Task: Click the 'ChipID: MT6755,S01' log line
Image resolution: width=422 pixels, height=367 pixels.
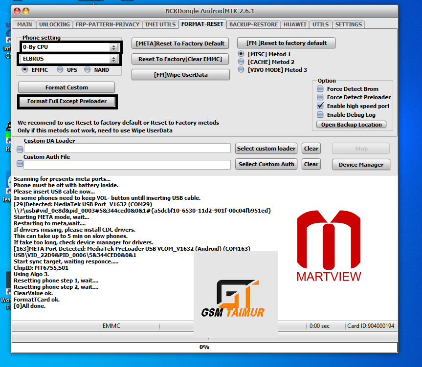Action: tap(41, 268)
